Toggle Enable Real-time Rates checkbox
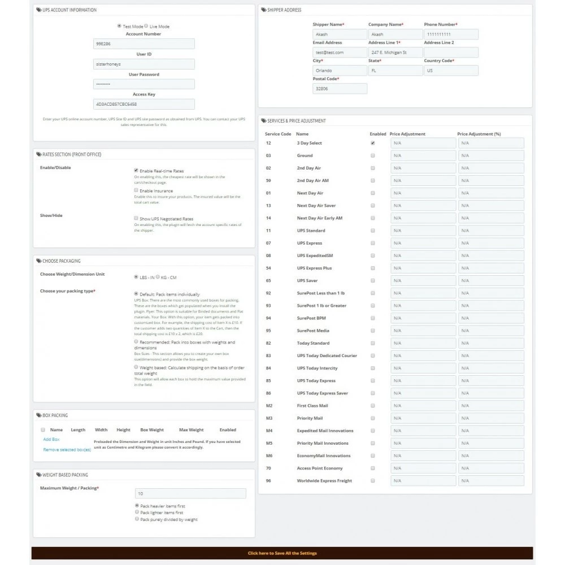The height and width of the screenshot is (565, 565). pyautogui.click(x=136, y=170)
